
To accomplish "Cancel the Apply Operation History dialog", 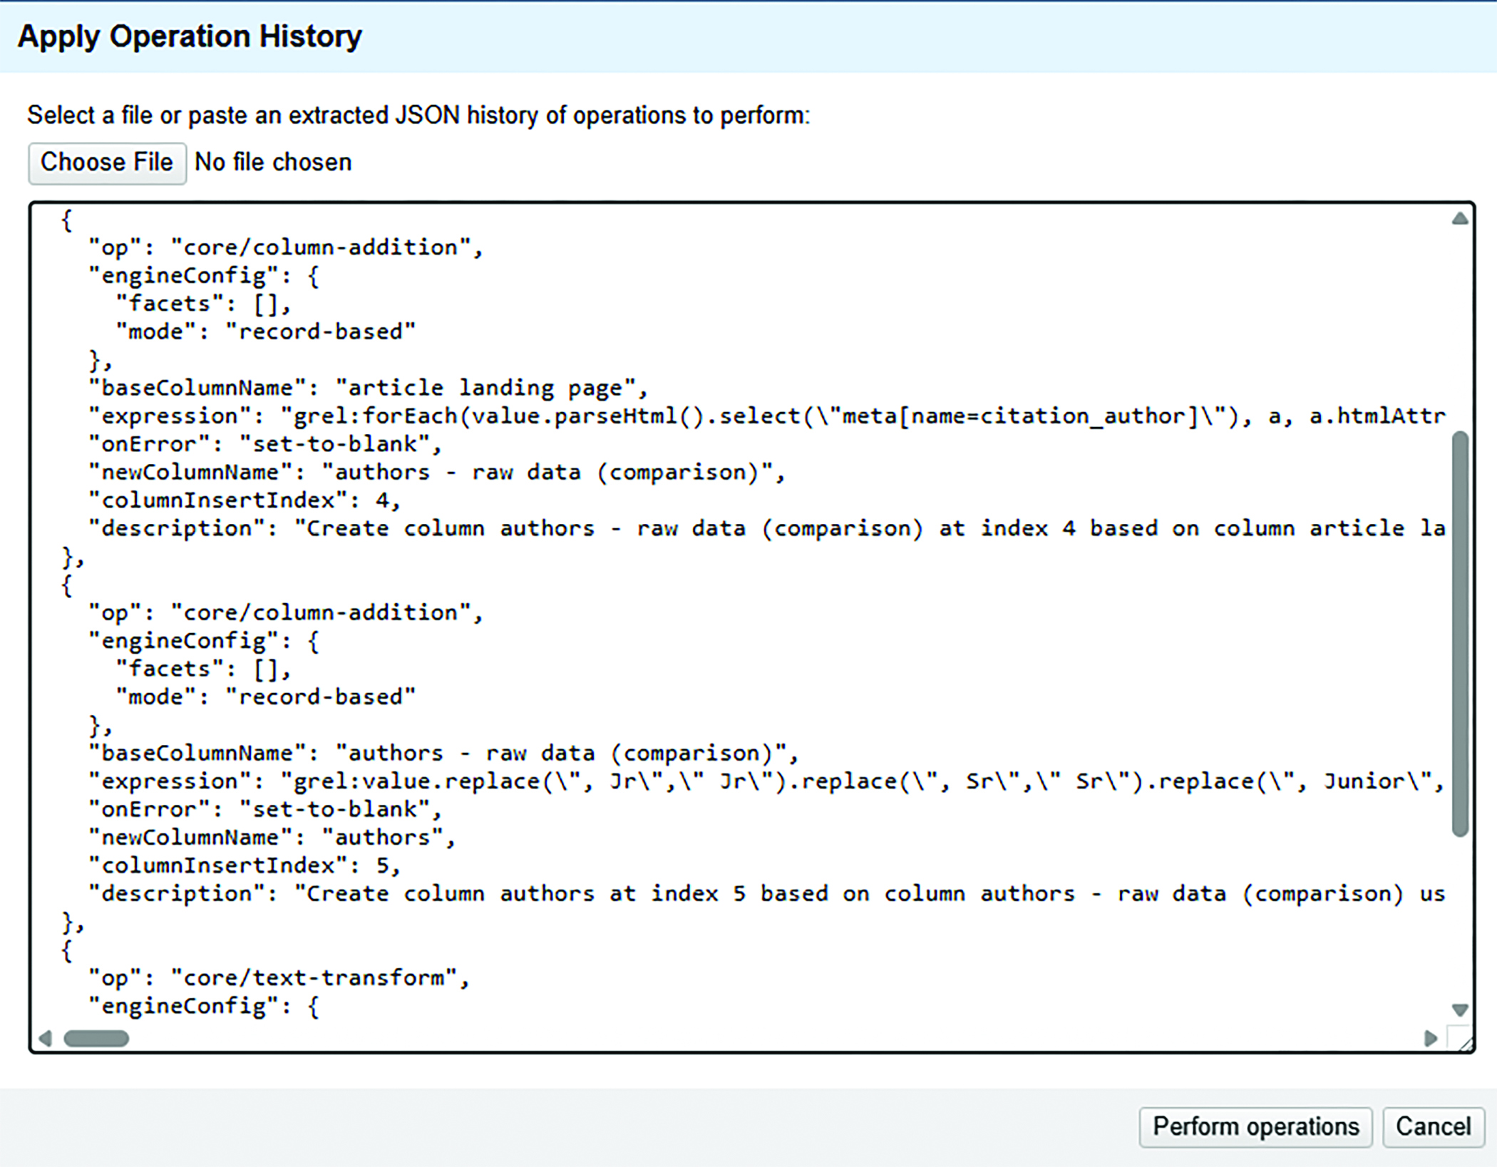I will point(1433,1126).
